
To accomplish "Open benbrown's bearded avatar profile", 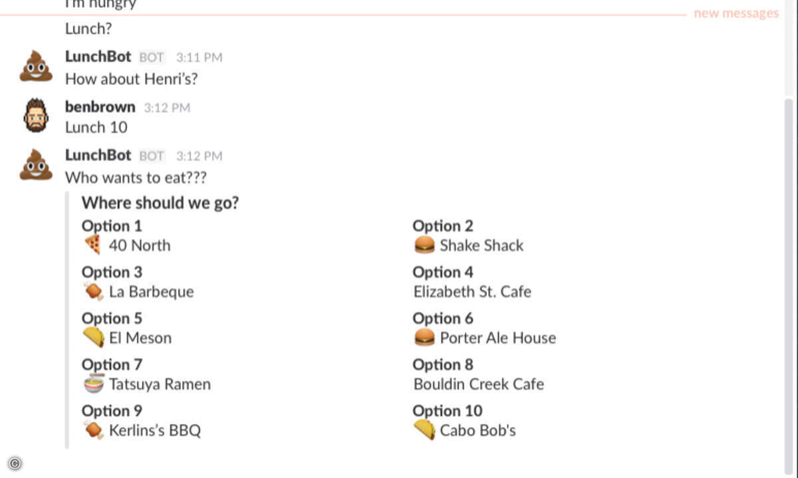I will tap(36, 116).
